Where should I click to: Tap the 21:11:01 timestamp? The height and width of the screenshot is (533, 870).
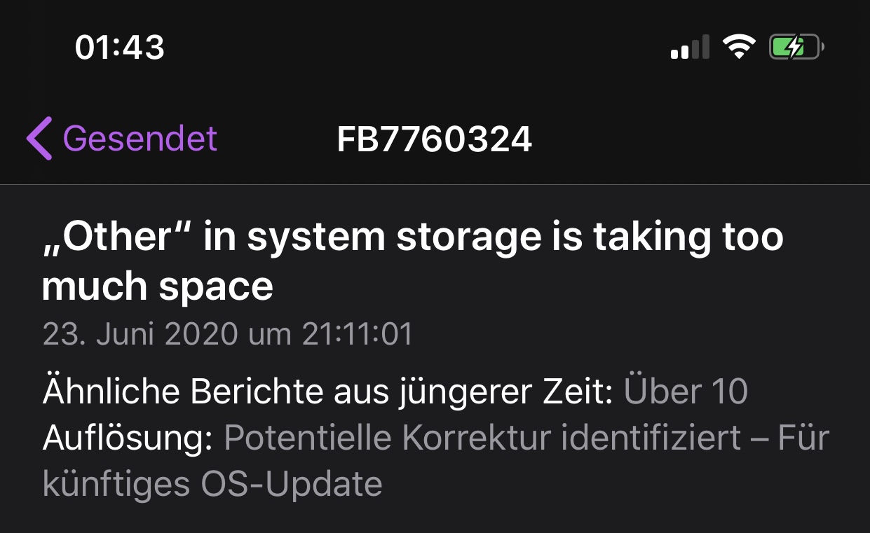(358, 334)
